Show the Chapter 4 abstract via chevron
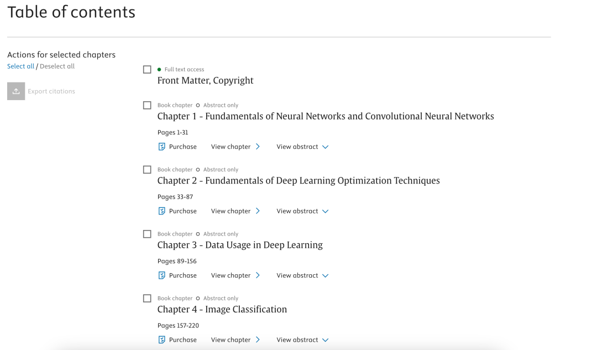 pos(325,340)
